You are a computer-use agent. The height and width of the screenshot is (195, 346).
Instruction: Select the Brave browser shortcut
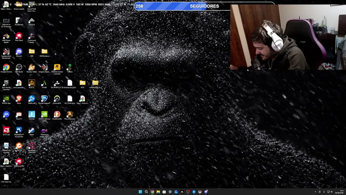pos(19,99)
